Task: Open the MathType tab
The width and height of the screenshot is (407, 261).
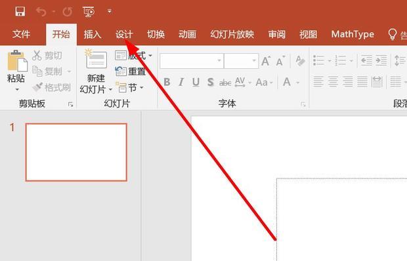Action: (353, 34)
